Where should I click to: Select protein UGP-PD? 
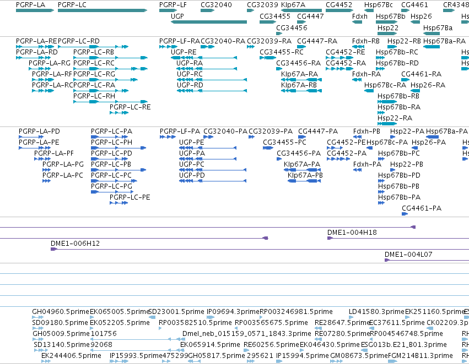tap(213, 181)
